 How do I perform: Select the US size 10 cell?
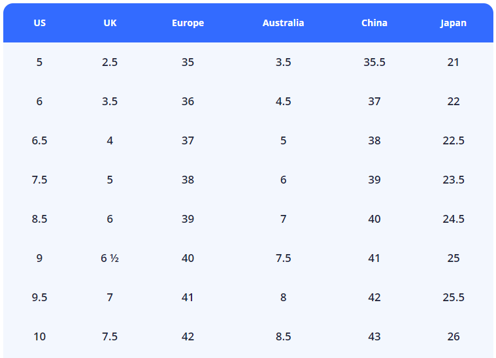pos(40,336)
